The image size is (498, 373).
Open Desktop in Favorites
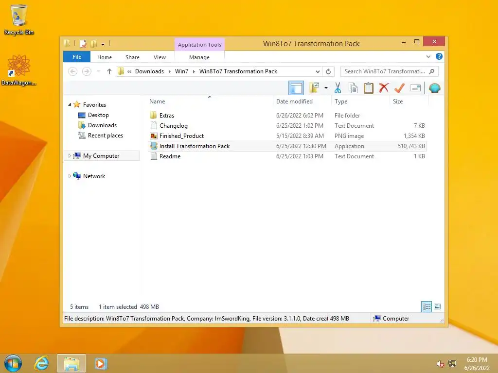98,115
